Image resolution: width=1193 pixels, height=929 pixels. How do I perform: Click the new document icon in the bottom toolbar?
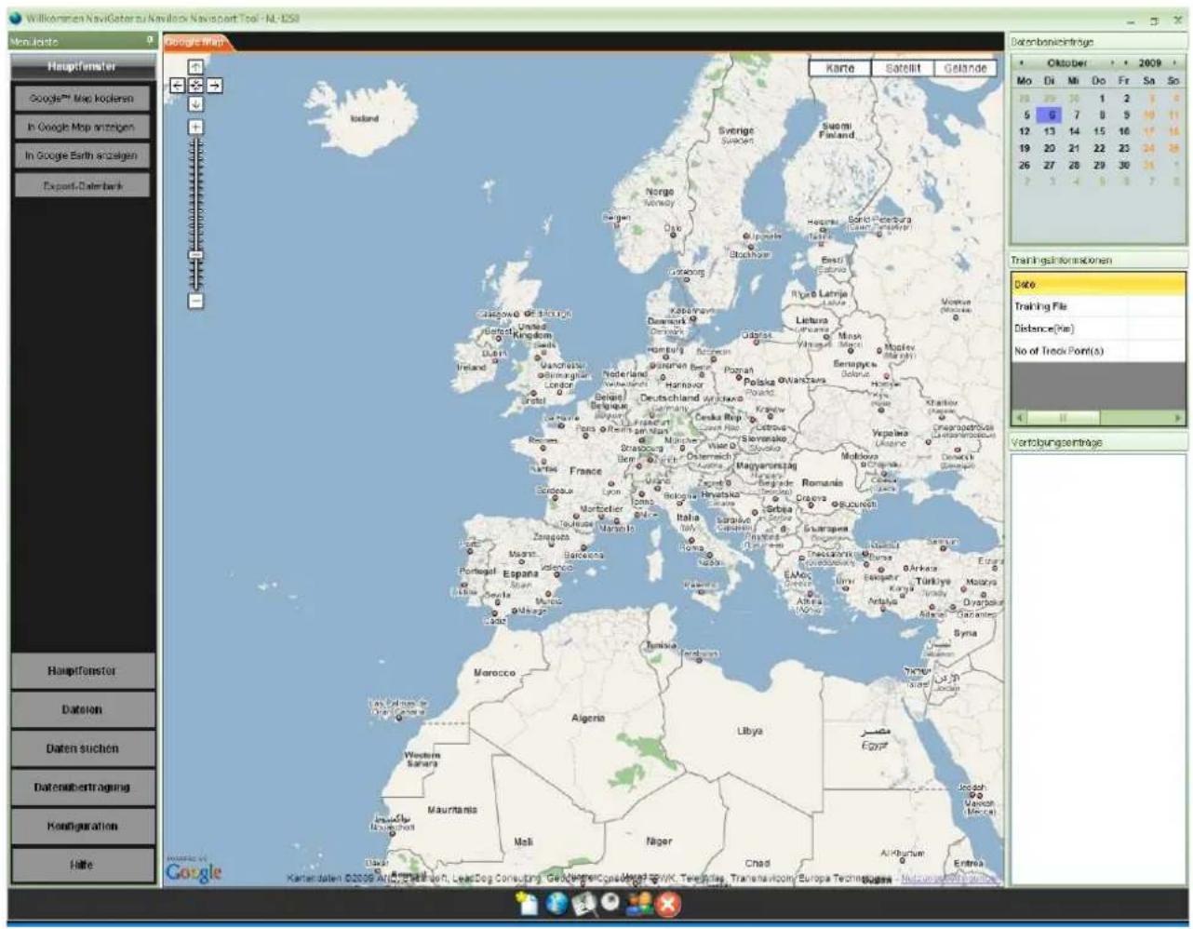click(528, 904)
